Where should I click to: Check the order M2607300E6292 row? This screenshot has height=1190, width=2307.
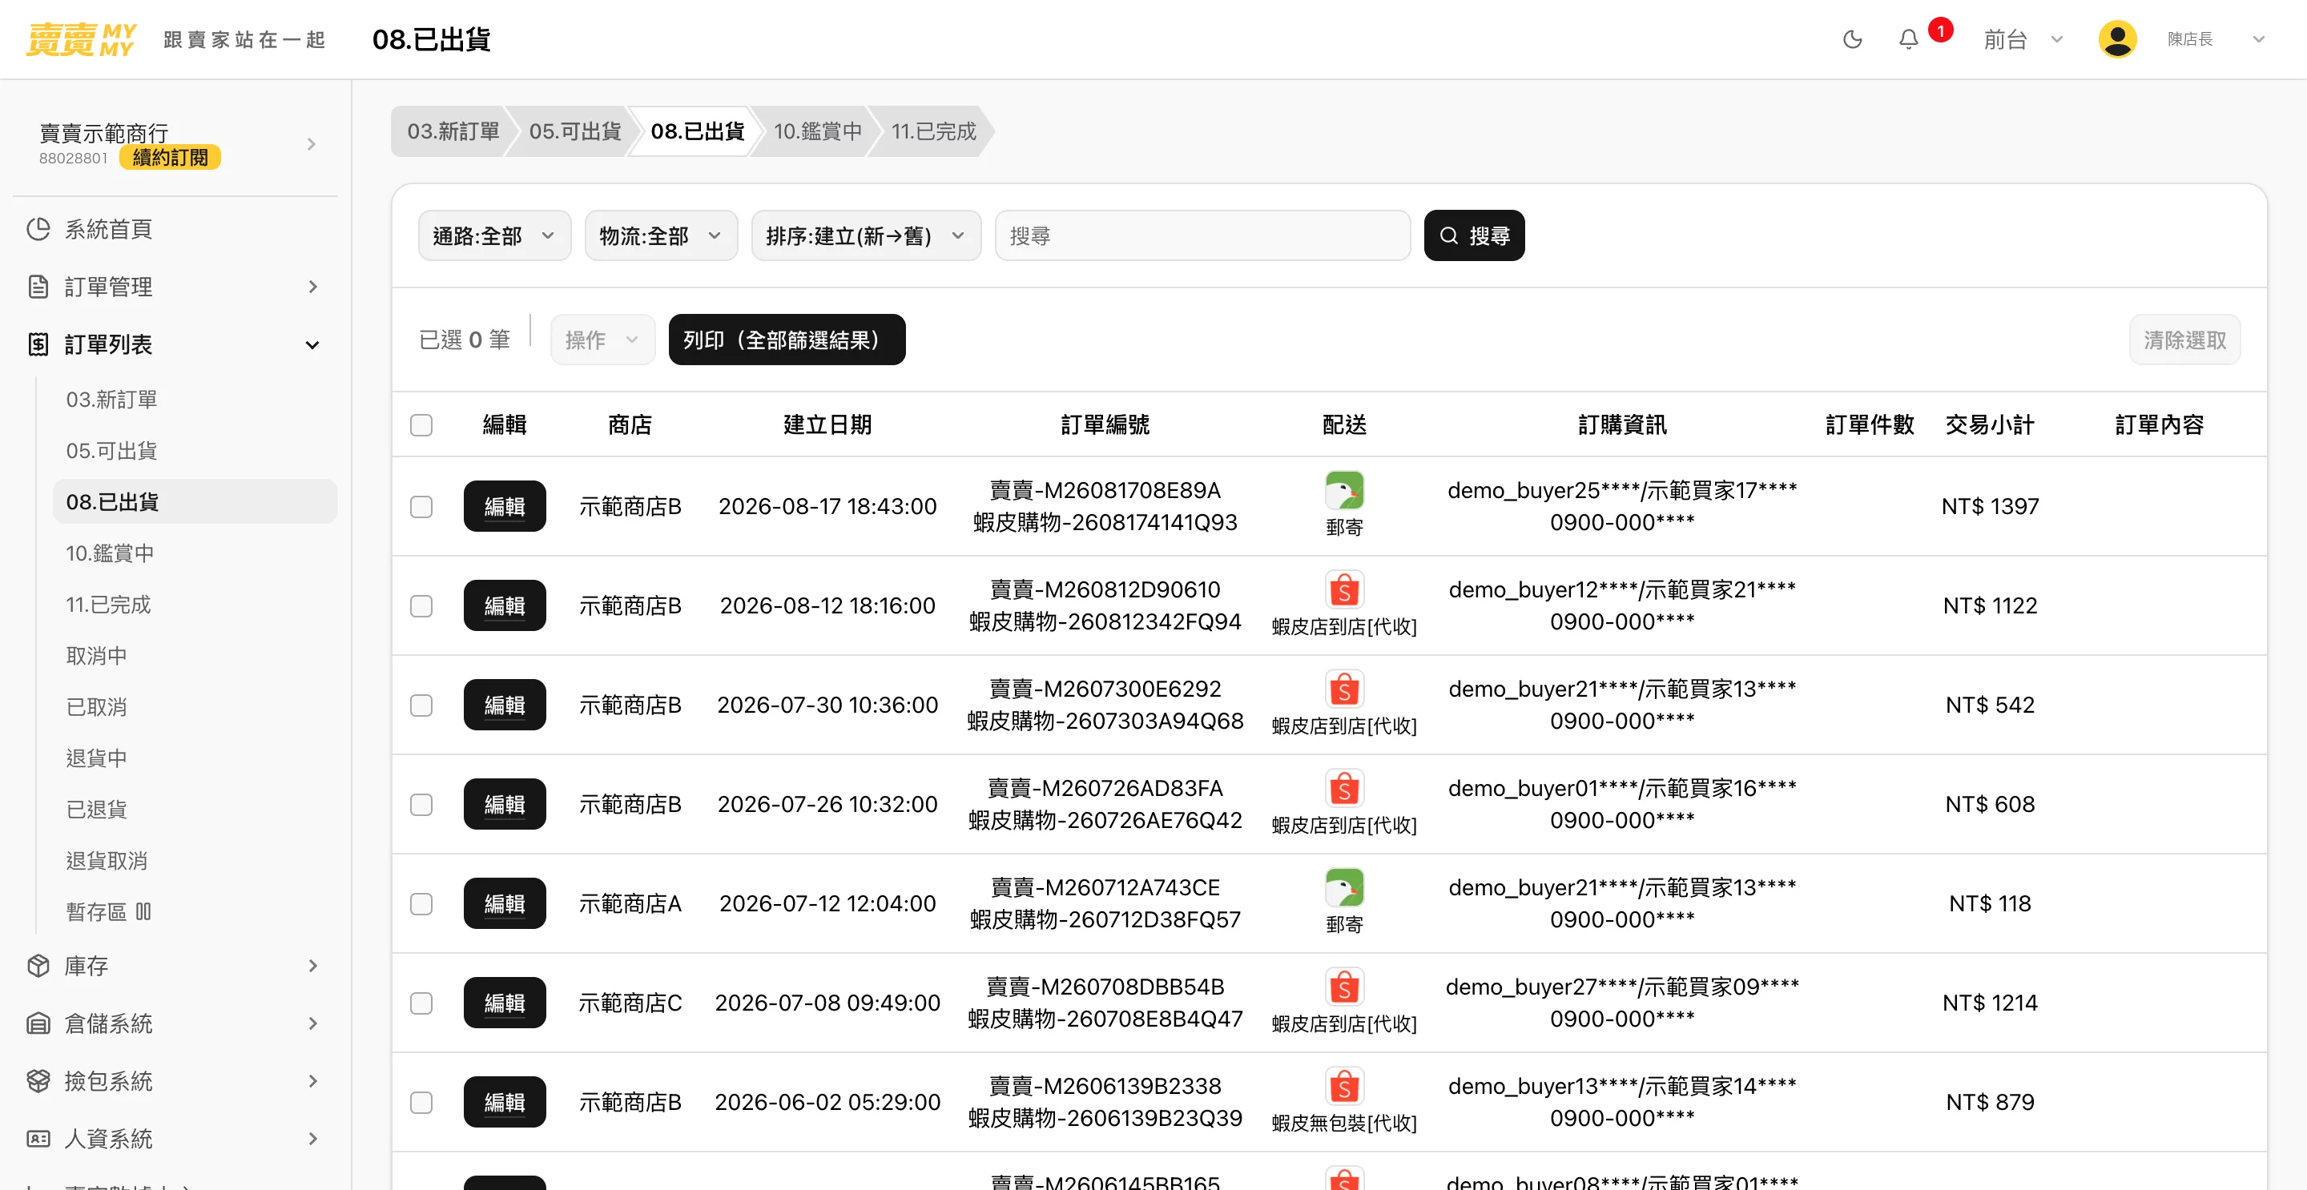point(421,706)
